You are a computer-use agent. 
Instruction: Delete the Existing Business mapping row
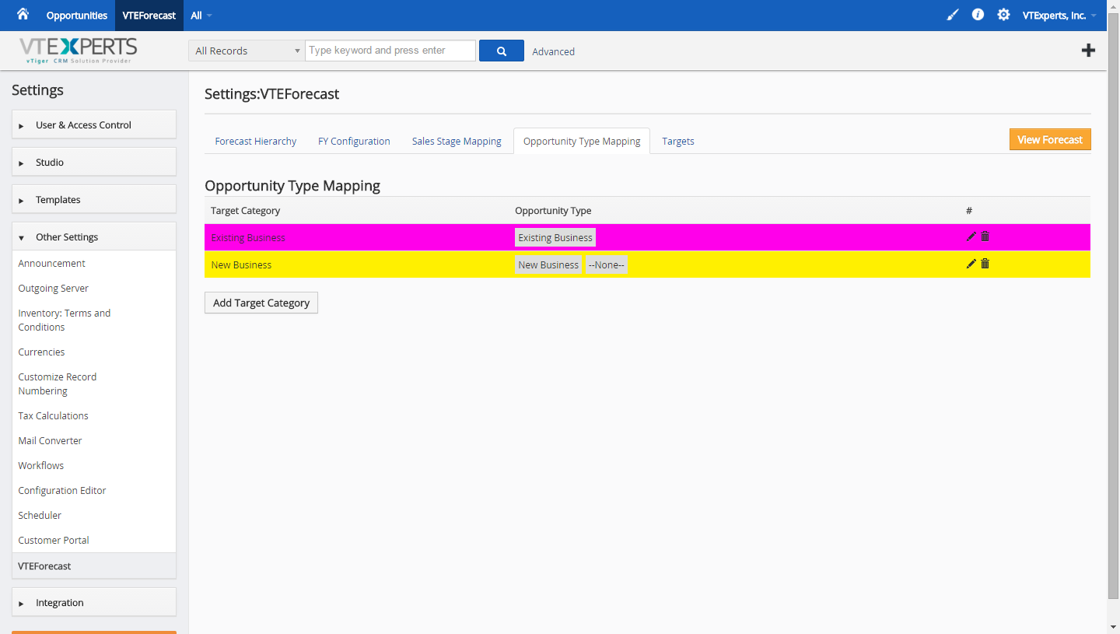click(985, 236)
